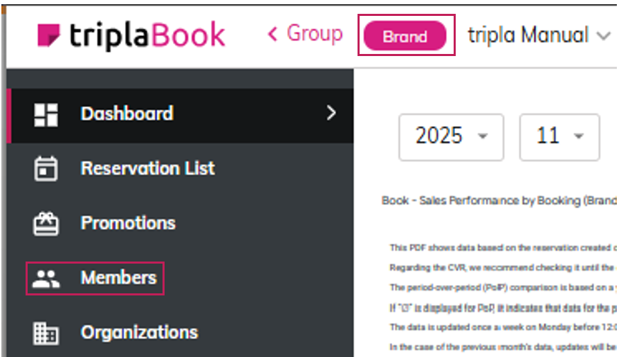Expand the Dashboard submenu arrow
Viewport: 621px width, 357px height.
[331, 113]
